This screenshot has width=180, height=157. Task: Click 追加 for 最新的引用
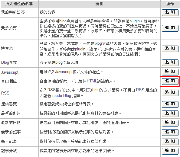[170, 114]
